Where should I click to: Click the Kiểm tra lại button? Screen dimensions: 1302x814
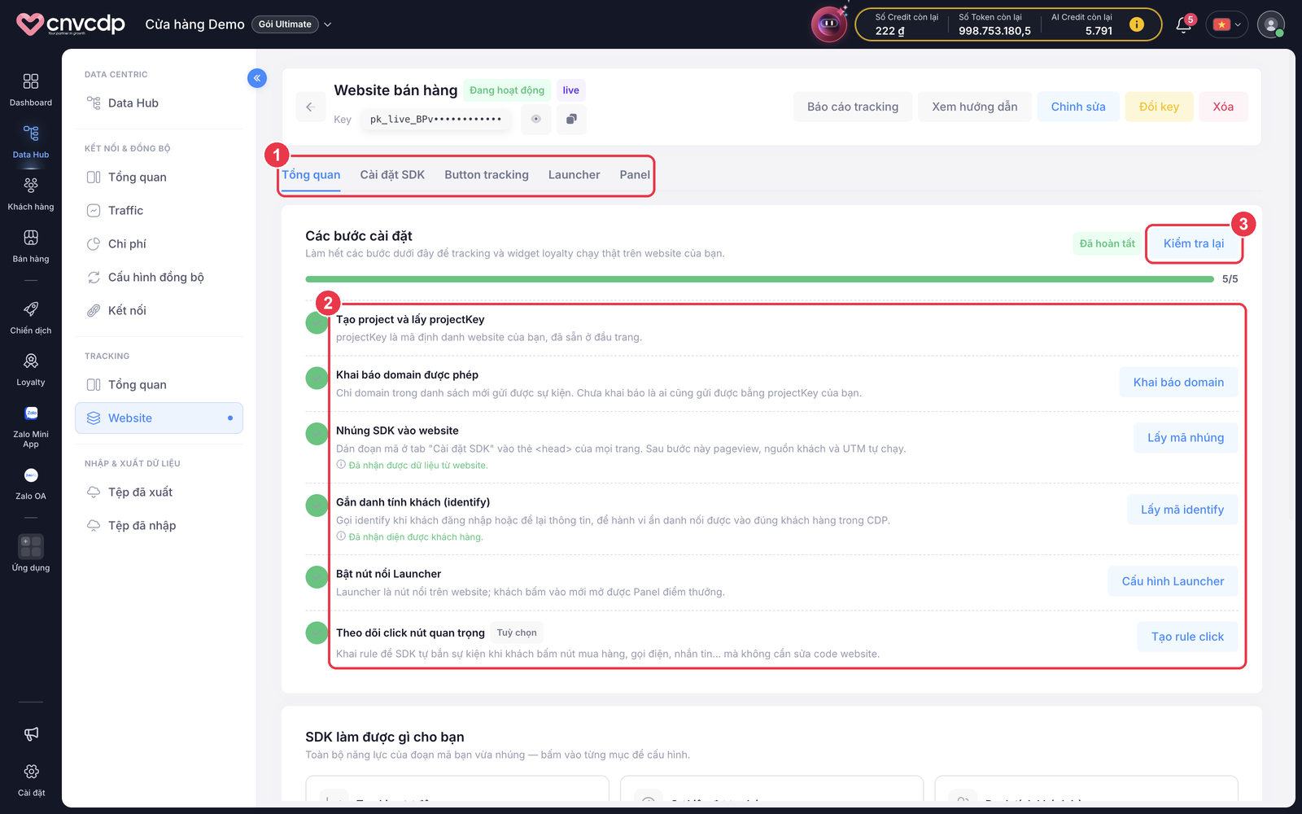coord(1194,243)
